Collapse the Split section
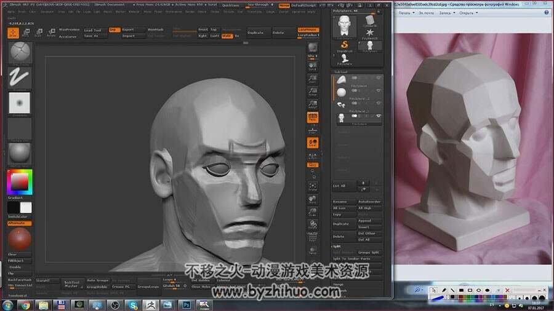The height and width of the screenshot is (311, 554). pos(336,246)
